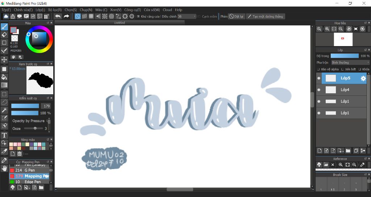This screenshot has width=371, height=197.
Task: Add a new layer folder
Action: 348,151
